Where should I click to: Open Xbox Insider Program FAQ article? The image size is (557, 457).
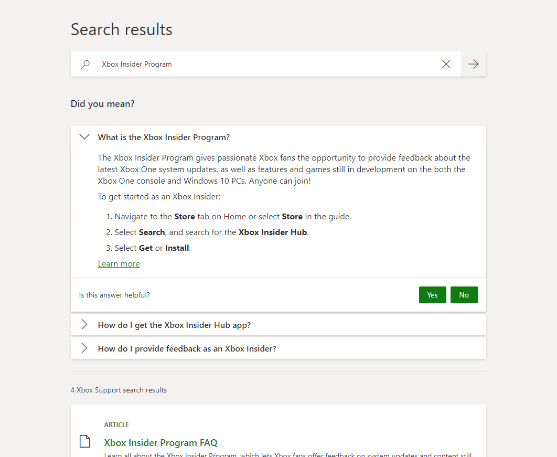[x=160, y=443]
